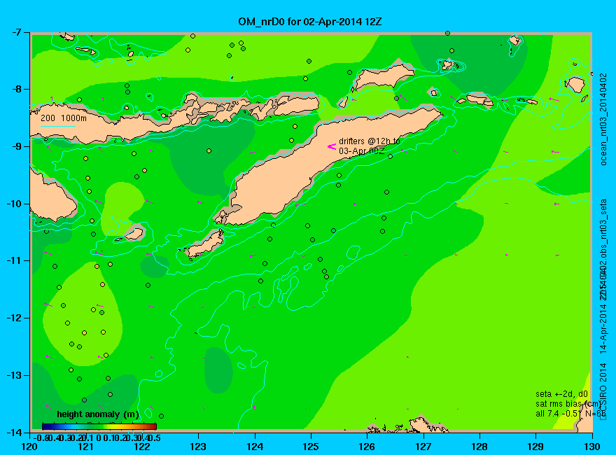Click the vertical '14-Apr-2014' date label
This screenshot has width=616, height=455.
coord(604,327)
